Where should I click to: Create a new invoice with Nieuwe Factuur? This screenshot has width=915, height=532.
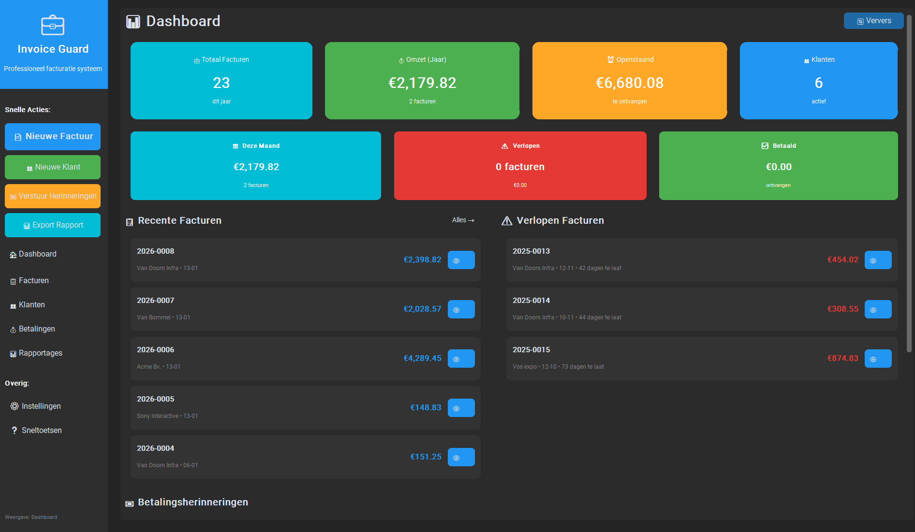[53, 137]
